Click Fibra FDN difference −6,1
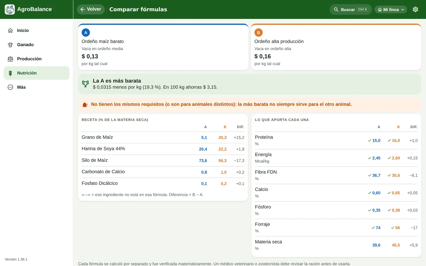The width and height of the screenshot is (426, 266). (413, 176)
